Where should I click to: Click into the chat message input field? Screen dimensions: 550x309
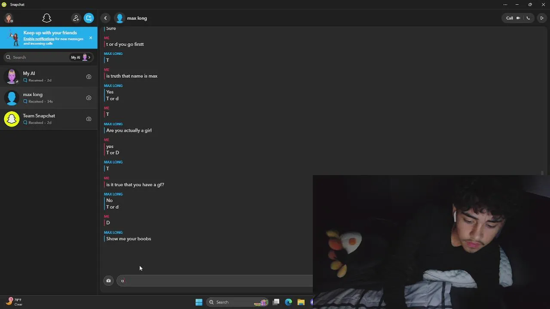click(214, 281)
